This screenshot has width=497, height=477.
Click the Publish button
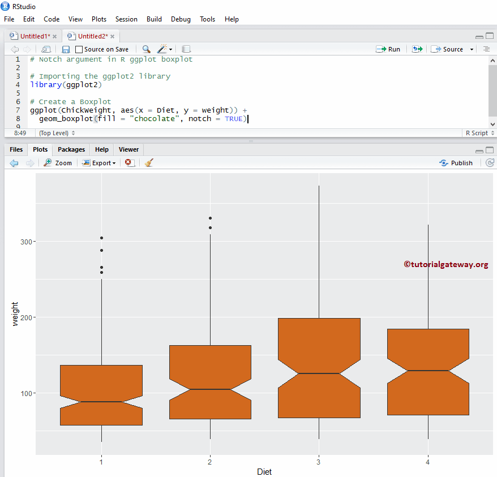(x=456, y=163)
